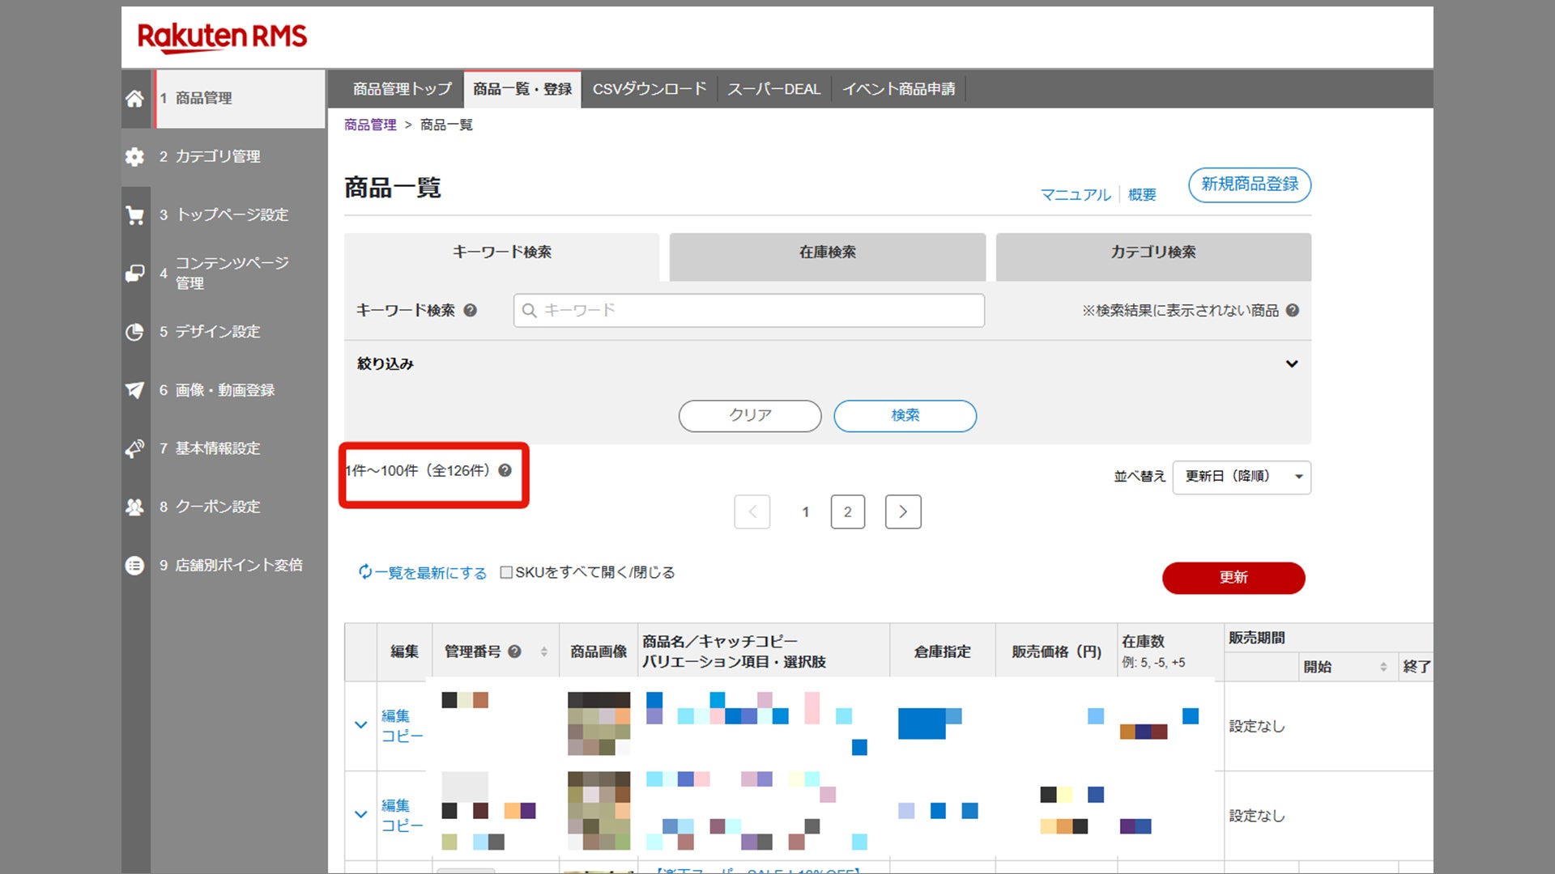Click the help icon next to 全126件 count

(505, 470)
